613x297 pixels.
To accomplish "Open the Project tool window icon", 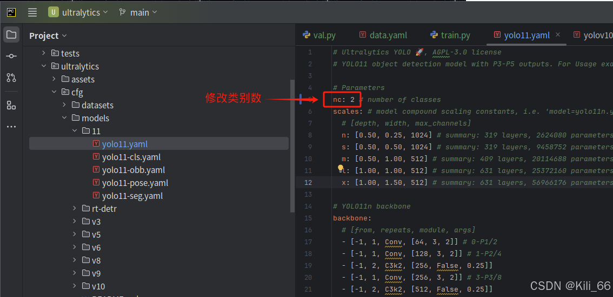I will point(11,34).
